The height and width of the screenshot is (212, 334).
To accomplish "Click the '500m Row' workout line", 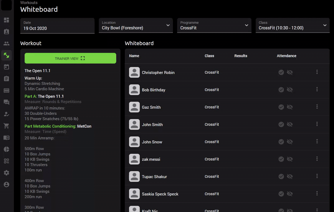I will tap(34, 149).
